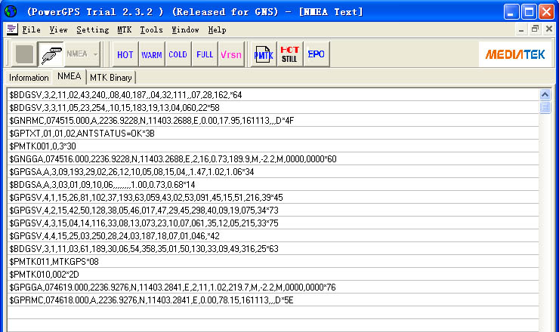Select the $GPGSA,A,3,09,193 line
Screen dimensions: 559x332
(x=273, y=172)
